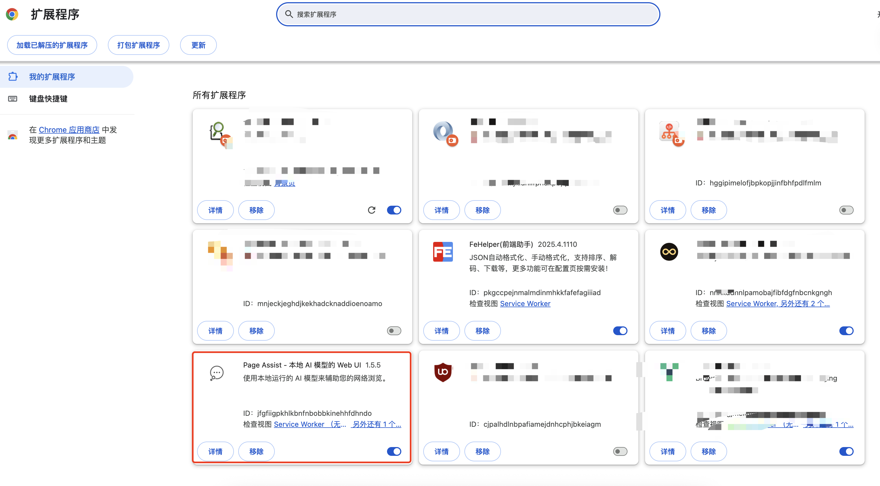Turn off the FeHelper extension toggle

click(620, 330)
